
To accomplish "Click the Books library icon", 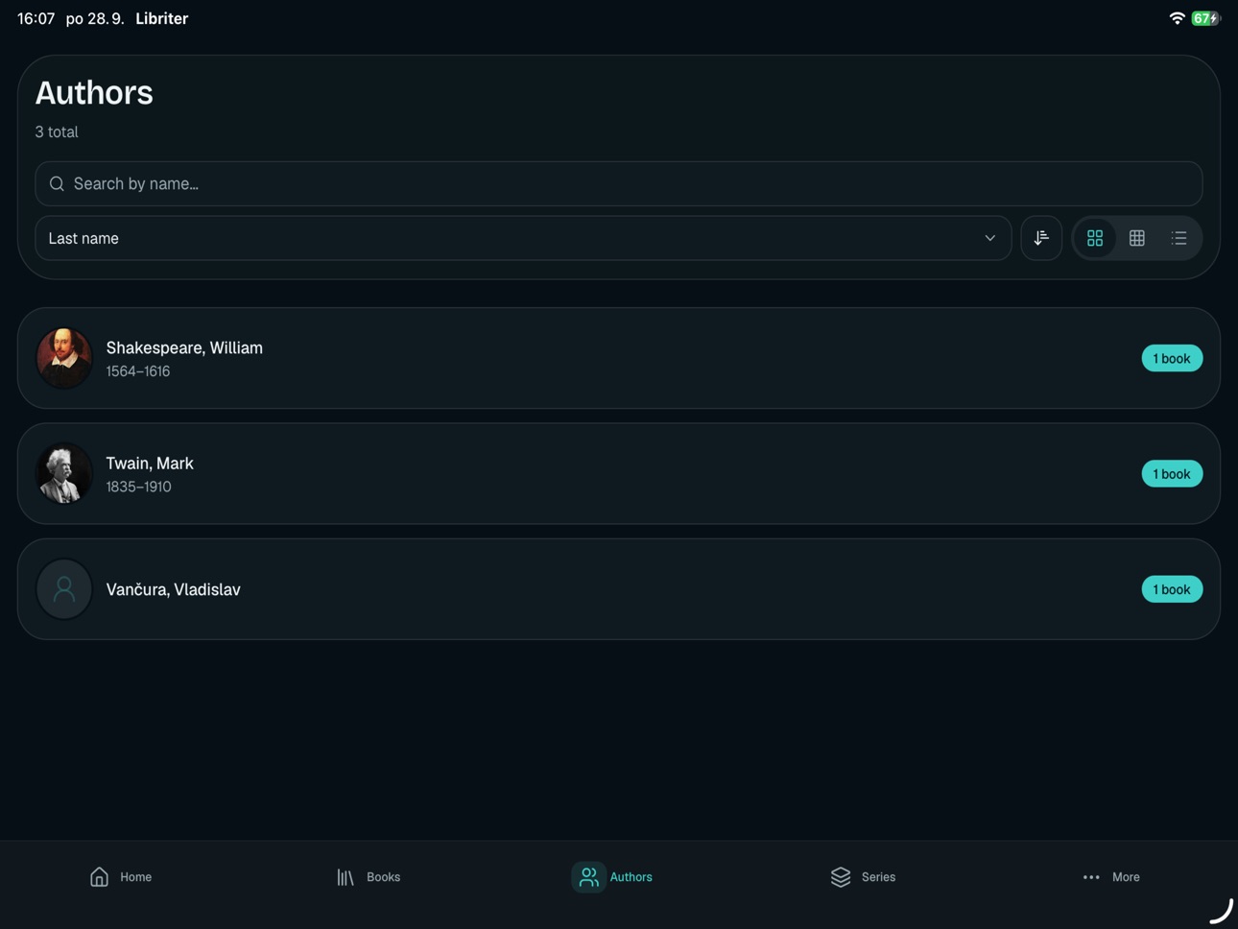I will pyautogui.click(x=345, y=877).
